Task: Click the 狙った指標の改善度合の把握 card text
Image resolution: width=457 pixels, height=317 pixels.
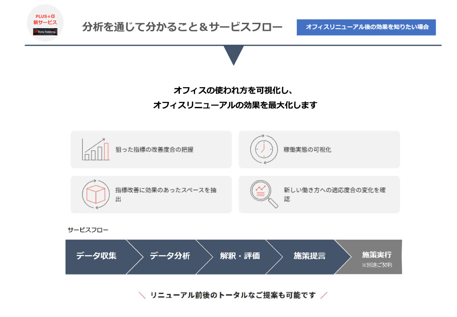Action: point(154,150)
